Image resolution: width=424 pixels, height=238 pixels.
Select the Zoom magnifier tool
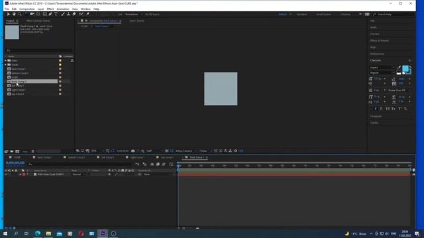coord(19,14)
